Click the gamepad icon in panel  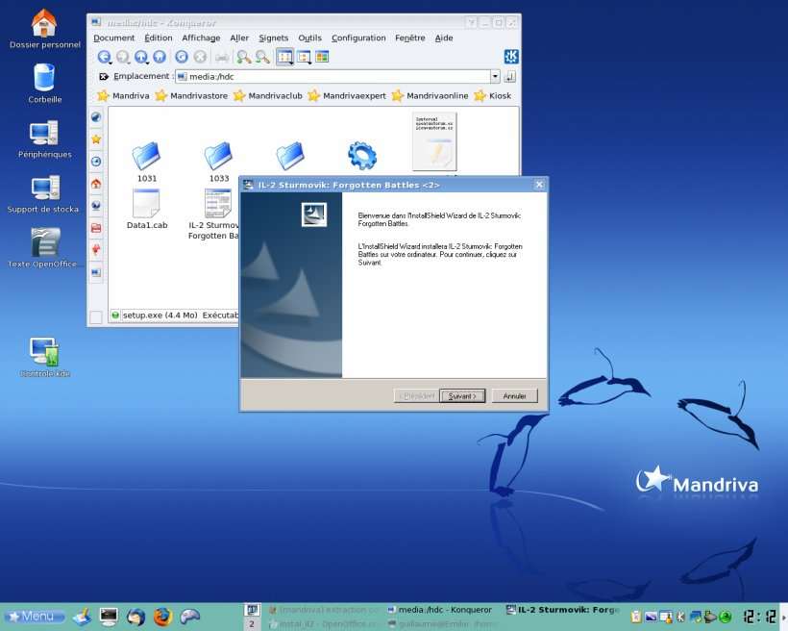[x=190, y=617]
